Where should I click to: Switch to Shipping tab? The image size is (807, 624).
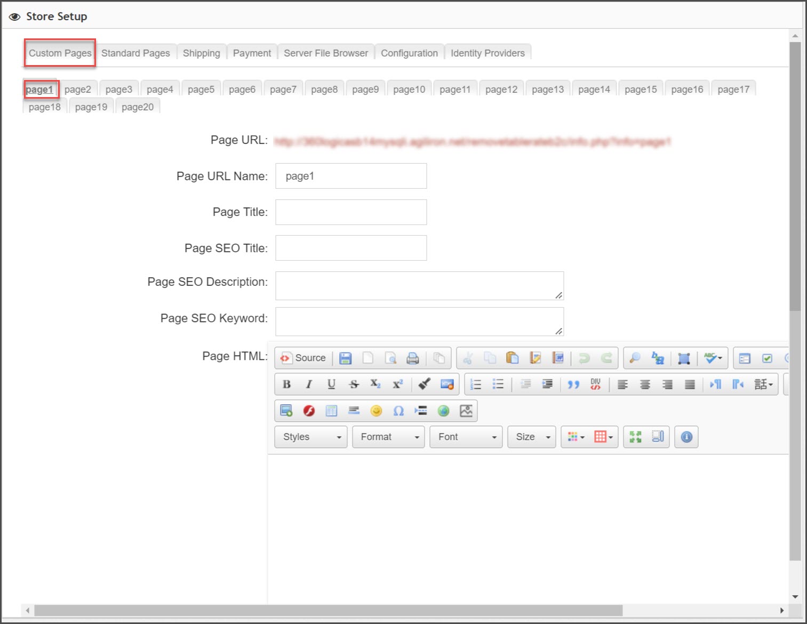(202, 53)
